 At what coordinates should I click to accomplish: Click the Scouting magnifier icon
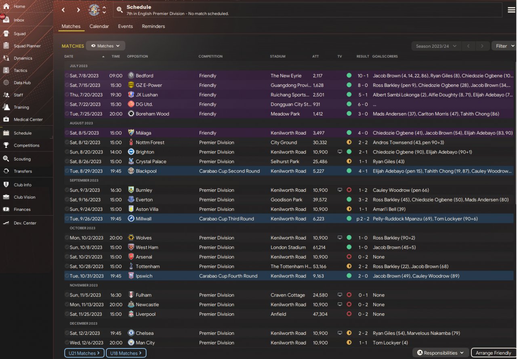pyautogui.click(x=6, y=159)
